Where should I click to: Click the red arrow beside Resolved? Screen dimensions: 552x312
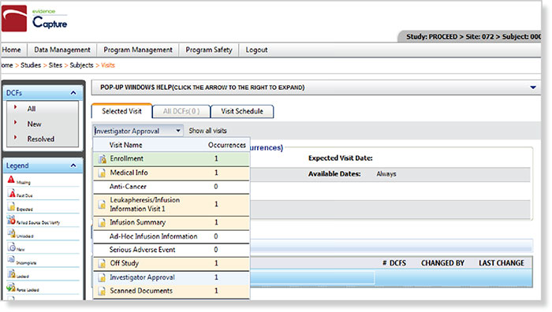(15, 138)
